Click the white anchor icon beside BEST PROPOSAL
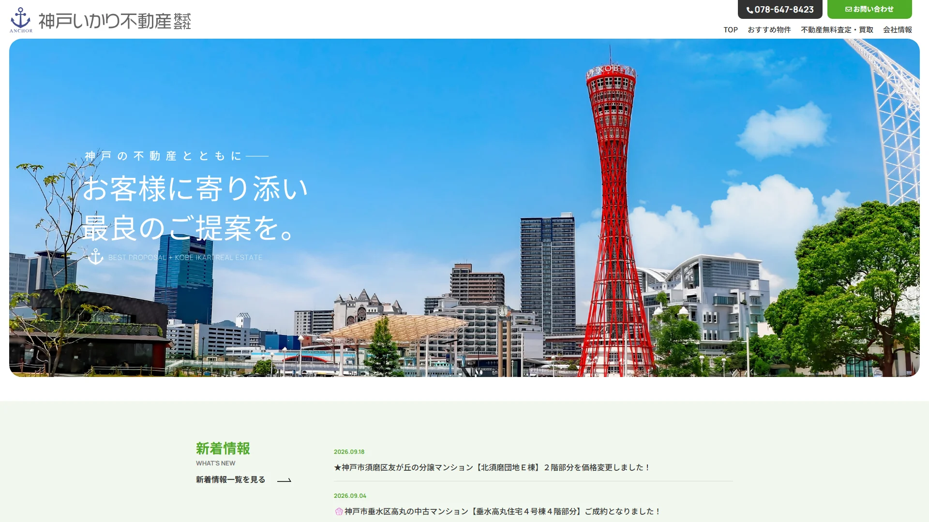Screen dimensions: 929x522 (x=95, y=257)
